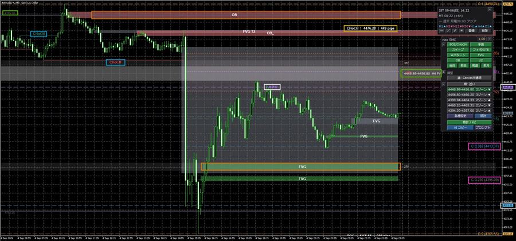Open 各種設定 settings
The height and width of the screenshot is (241, 516).
pos(460,116)
